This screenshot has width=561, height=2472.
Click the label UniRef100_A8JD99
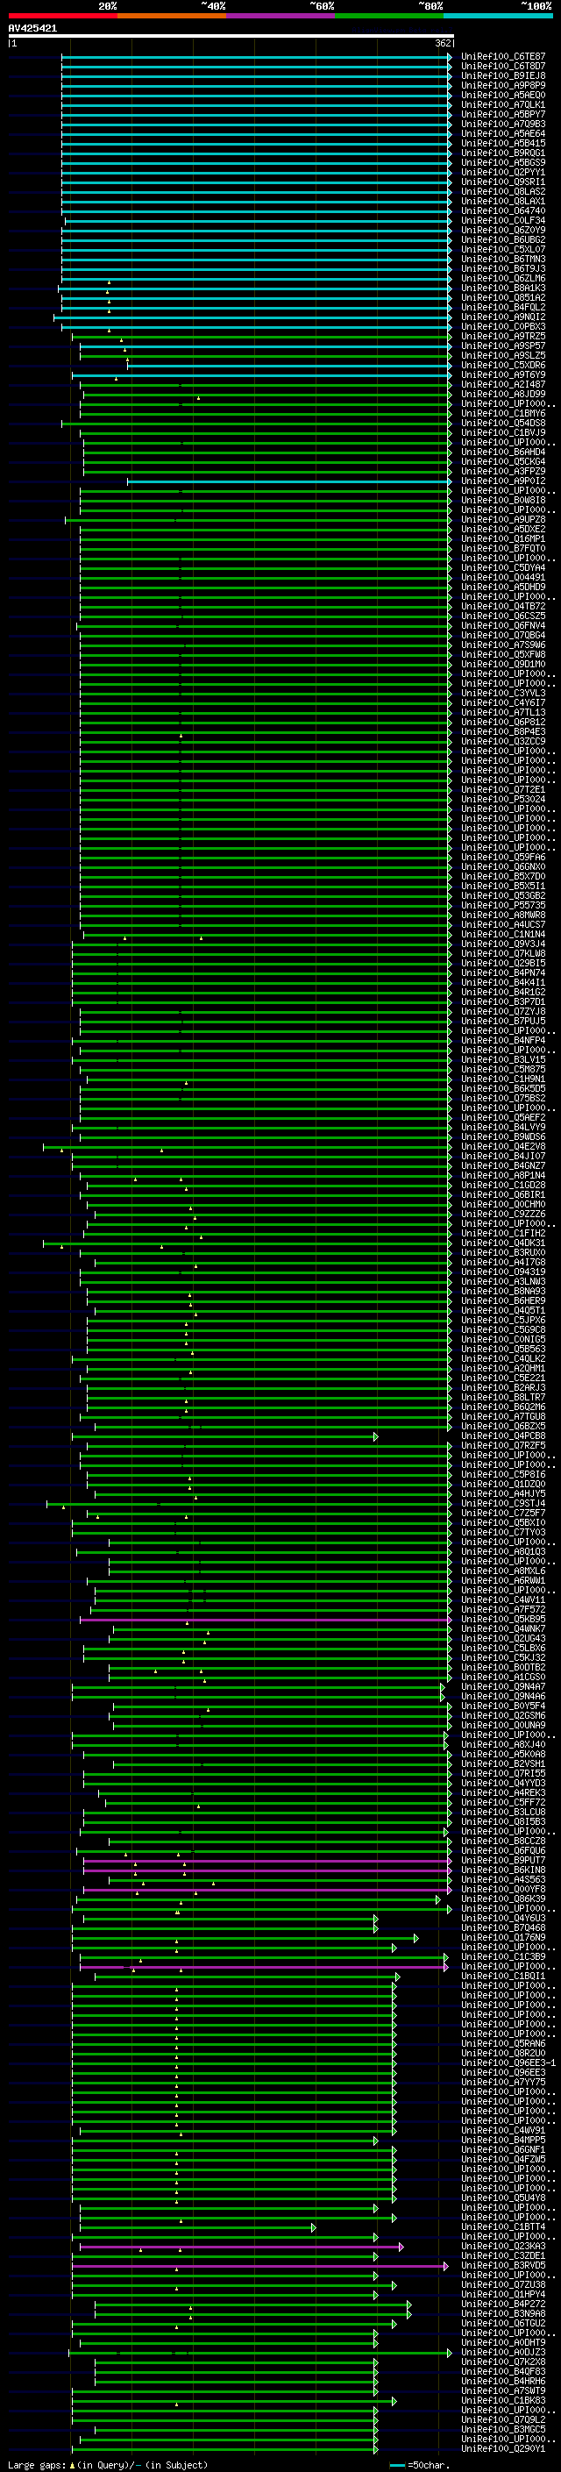[x=503, y=394]
